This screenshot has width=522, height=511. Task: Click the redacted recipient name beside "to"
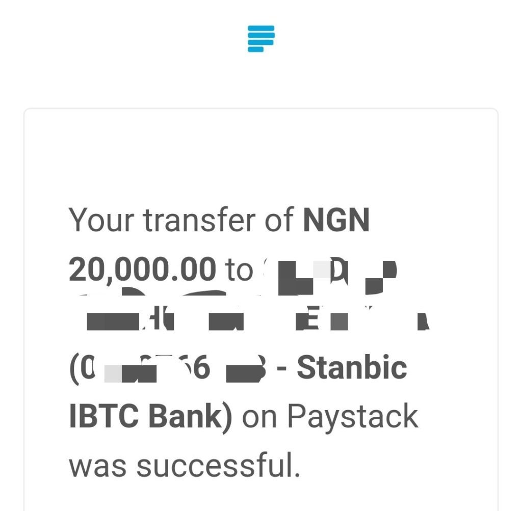(330, 277)
